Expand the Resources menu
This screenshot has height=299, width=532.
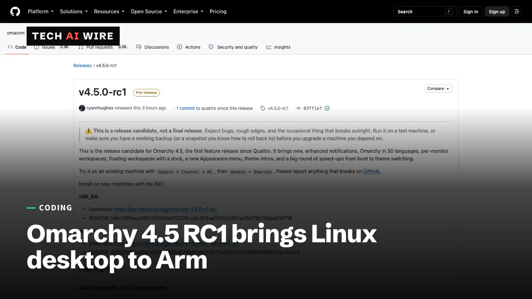click(x=109, y=12)
